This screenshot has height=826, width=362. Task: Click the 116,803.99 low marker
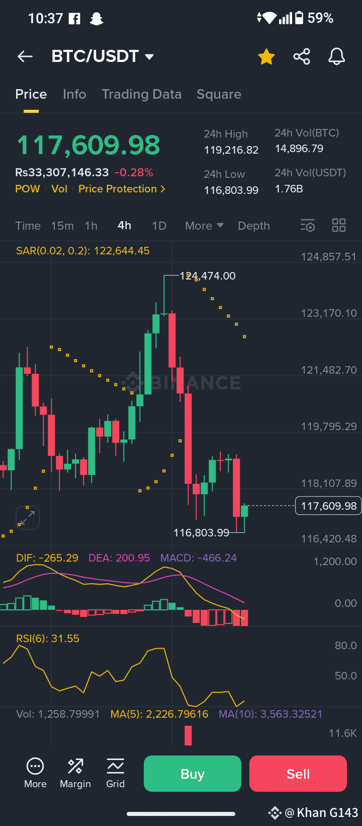(x=201, y=532)
